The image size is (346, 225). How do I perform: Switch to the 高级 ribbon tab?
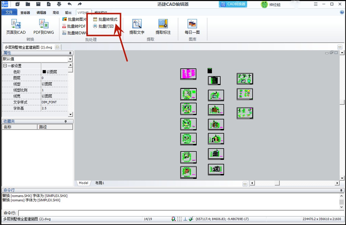(56, 12)
